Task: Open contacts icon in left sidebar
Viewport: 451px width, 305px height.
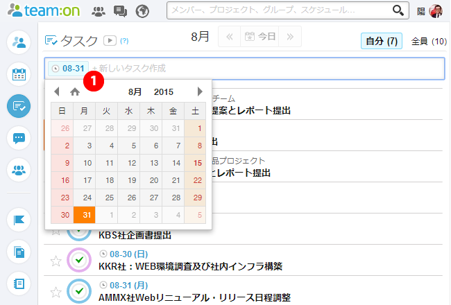Action: point(19,42)
